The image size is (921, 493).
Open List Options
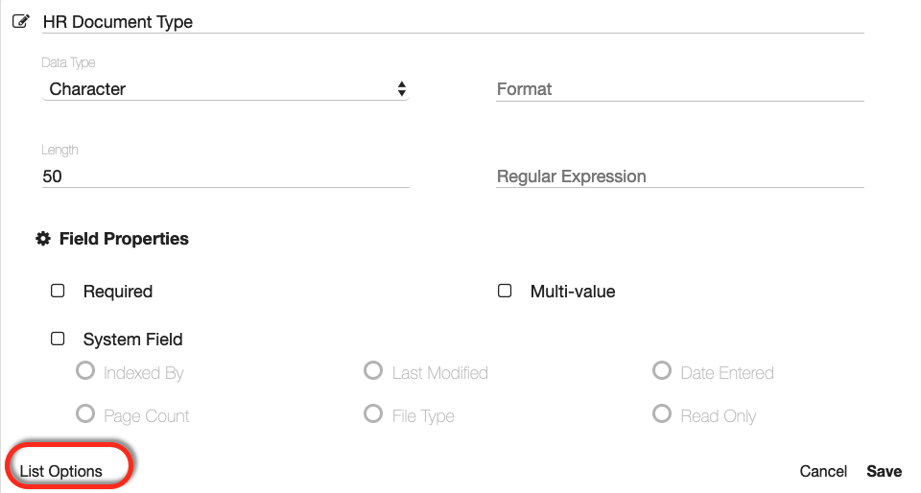click(61, 471)
